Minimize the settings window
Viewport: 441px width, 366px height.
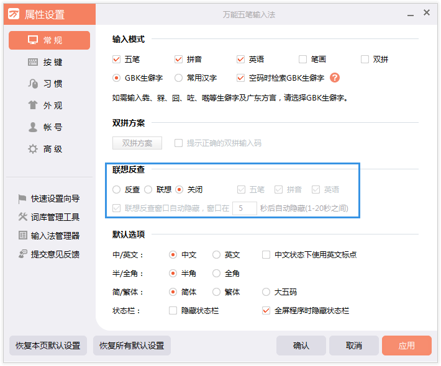[411, 14]
